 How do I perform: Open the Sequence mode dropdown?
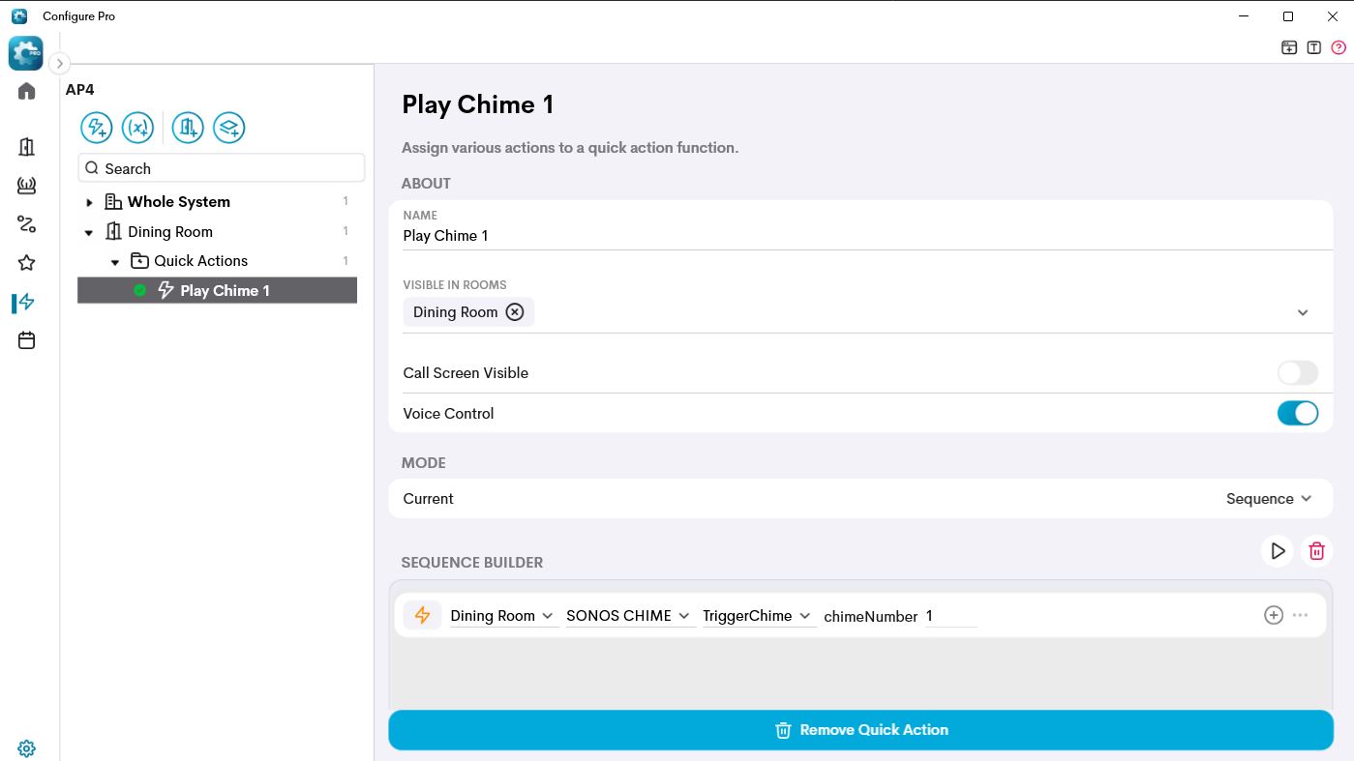[x=1269, y=499]
